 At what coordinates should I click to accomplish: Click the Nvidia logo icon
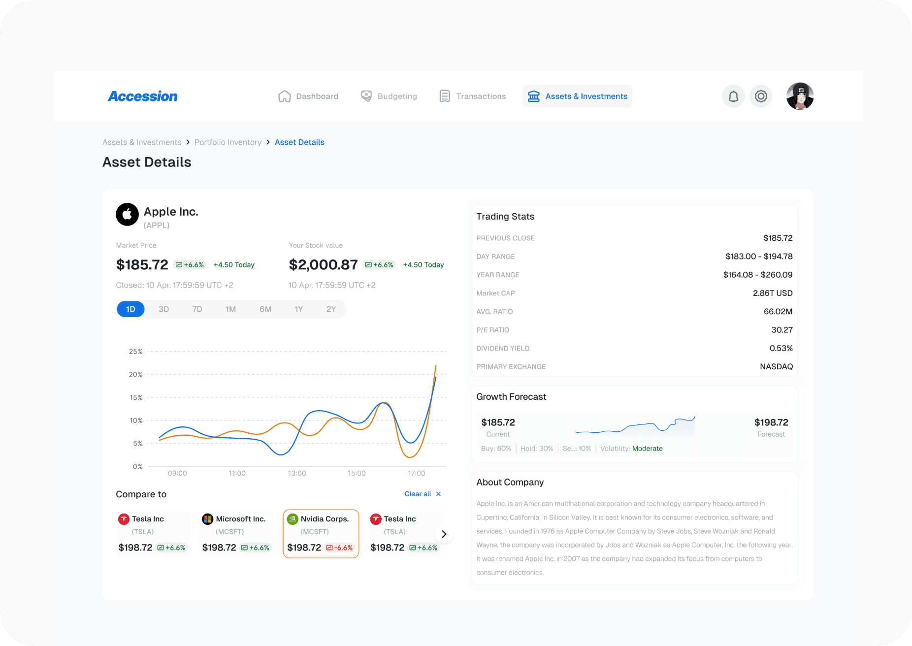coord(293,519)
